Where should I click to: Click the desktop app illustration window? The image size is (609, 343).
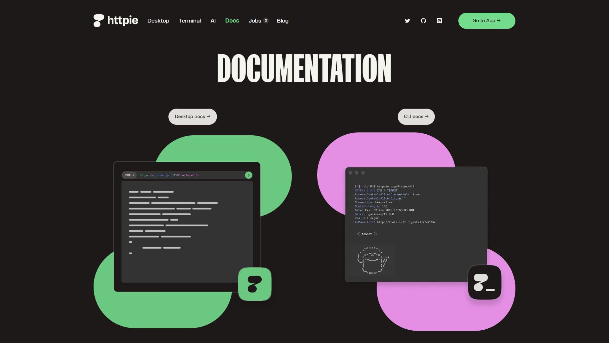(x=187, y=227)
